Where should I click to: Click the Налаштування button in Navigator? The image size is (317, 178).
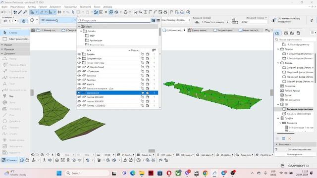coord(295,154)
